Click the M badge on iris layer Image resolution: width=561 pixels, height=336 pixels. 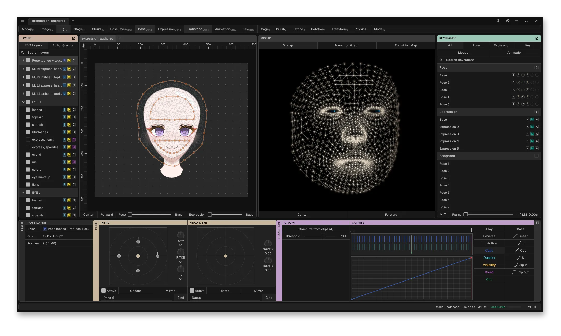[69, 162]
